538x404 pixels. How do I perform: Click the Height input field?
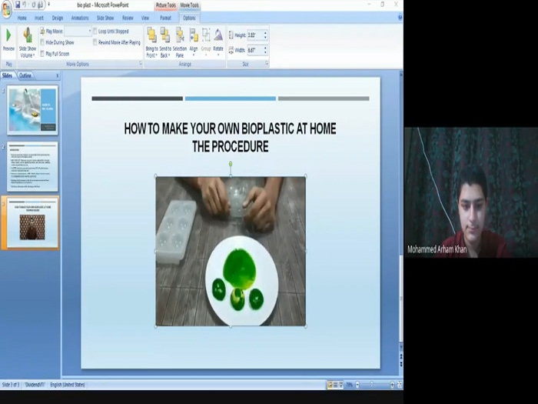(x=255, y=35)
